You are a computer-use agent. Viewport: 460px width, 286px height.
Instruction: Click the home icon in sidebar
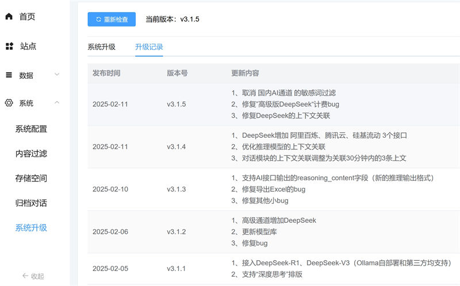click(x=9, y=17)
